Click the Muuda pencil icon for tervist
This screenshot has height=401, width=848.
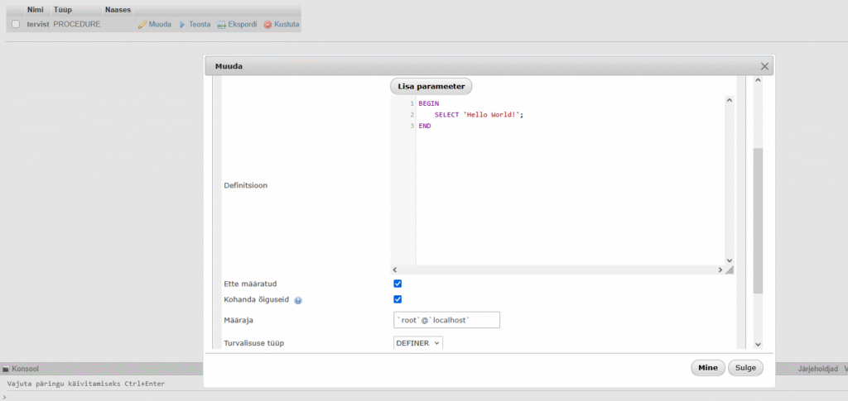(142, 25)
